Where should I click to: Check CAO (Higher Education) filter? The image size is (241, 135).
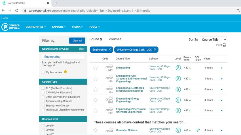[x=43, y=92]
